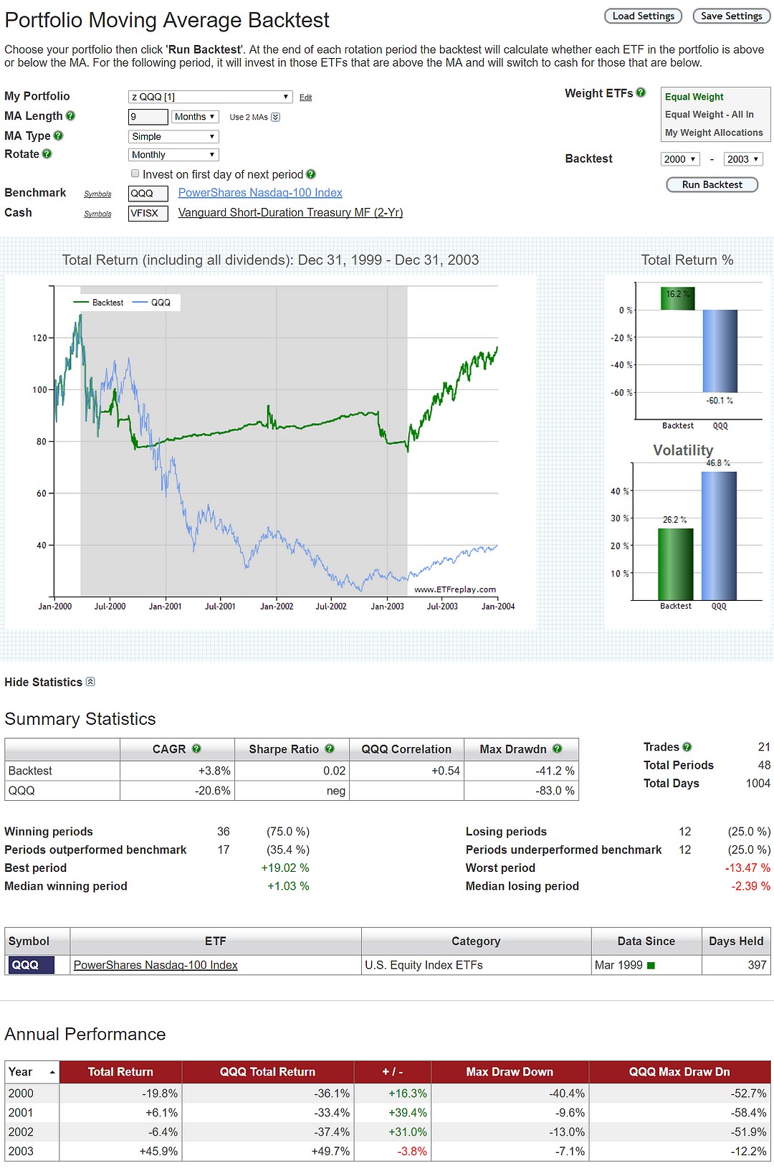Viewport: 774px width, 1173px height.
Task: Sort by the QQQ Max Draw Dn column header
Action: (679, 1072)
